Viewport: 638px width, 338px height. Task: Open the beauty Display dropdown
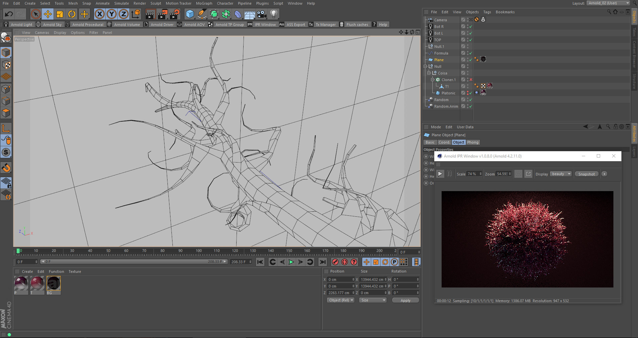(561, 174)
